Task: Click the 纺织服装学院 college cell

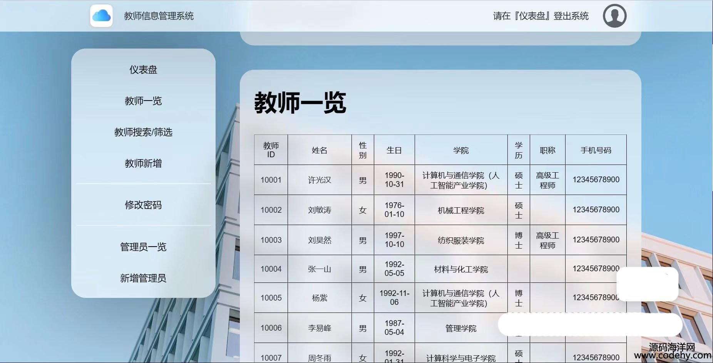Action: [461, 240]
